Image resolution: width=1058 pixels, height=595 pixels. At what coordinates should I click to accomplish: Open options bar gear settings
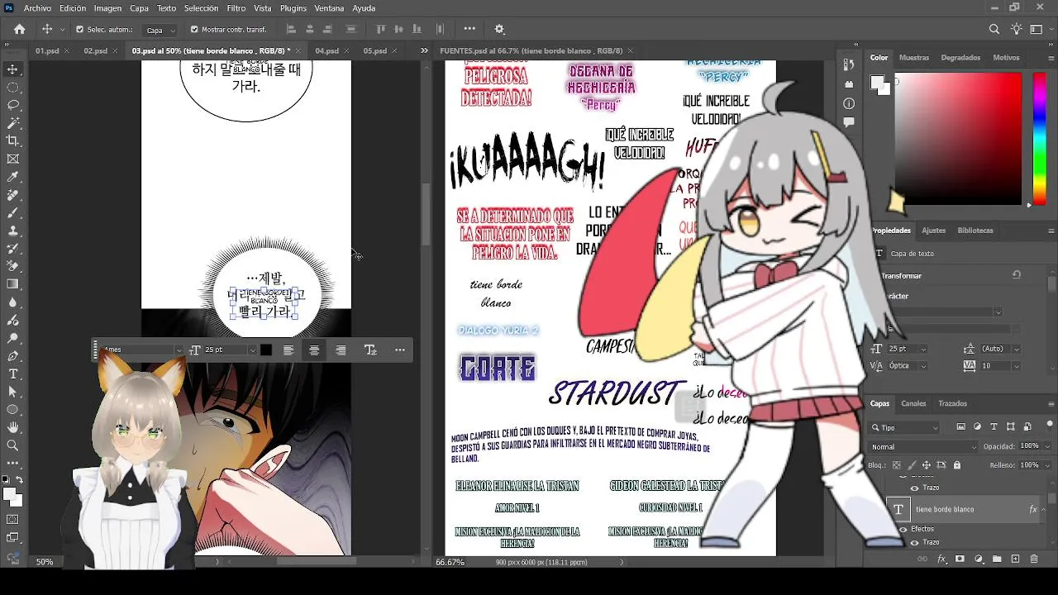(x=499, y=29)
